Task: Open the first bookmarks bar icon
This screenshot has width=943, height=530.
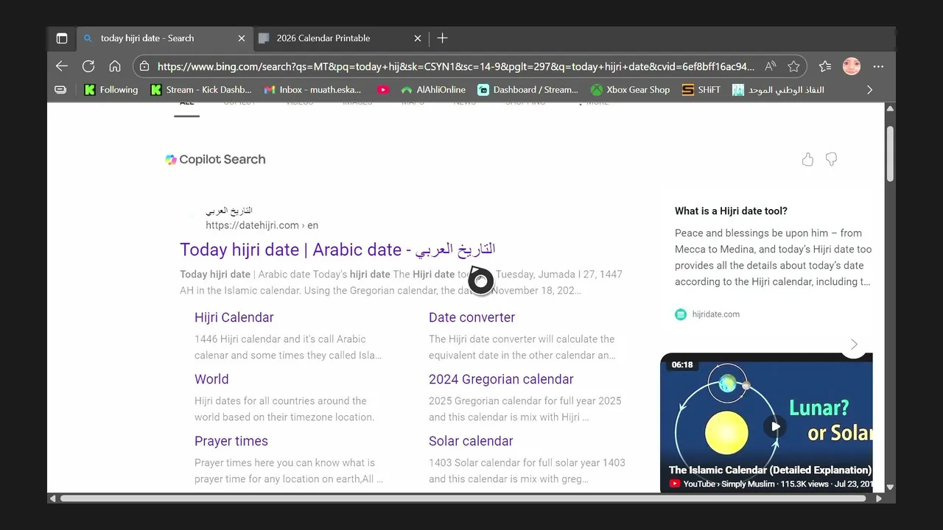Action: tap(61, 90)
